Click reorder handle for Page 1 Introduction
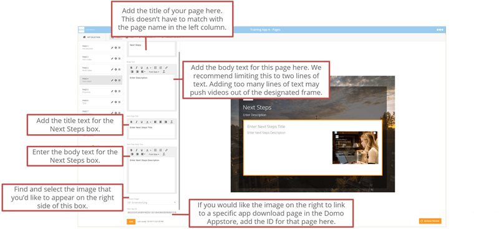Screen dimensions: 499x229 tap(119, 47)
